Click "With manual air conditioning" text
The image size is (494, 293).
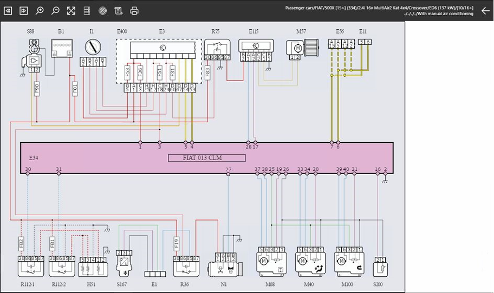(x=445, y=14)
